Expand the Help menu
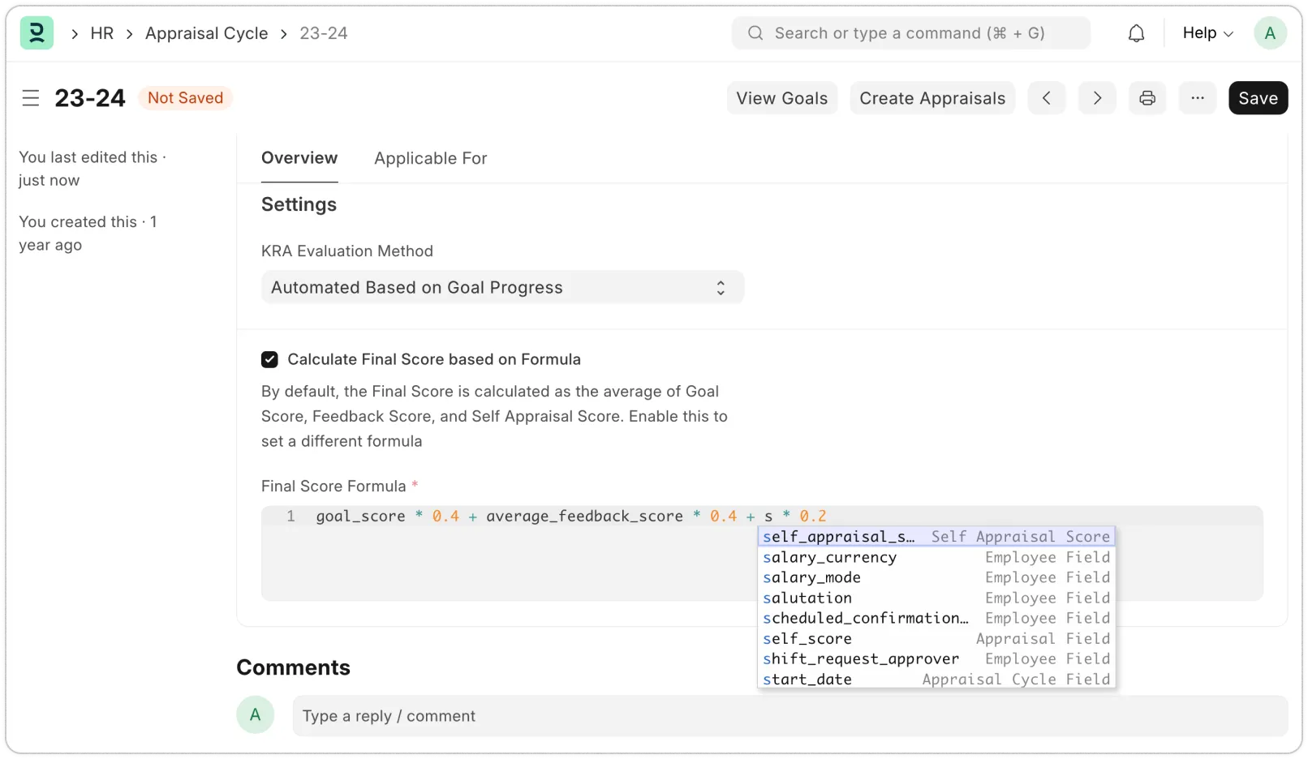1308x759 pixels. pyautogui.click(x=1207, y=33)
